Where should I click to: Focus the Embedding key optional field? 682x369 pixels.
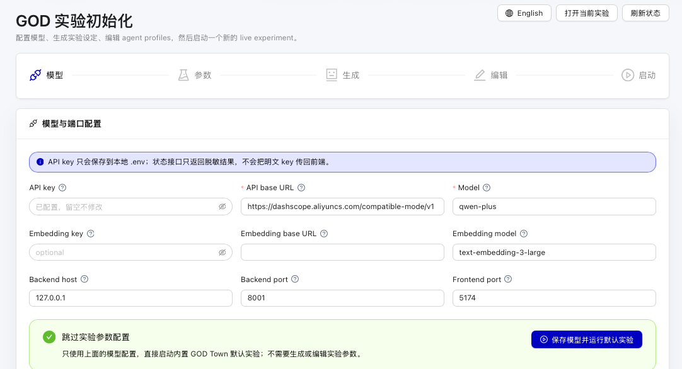coord(130,253)
